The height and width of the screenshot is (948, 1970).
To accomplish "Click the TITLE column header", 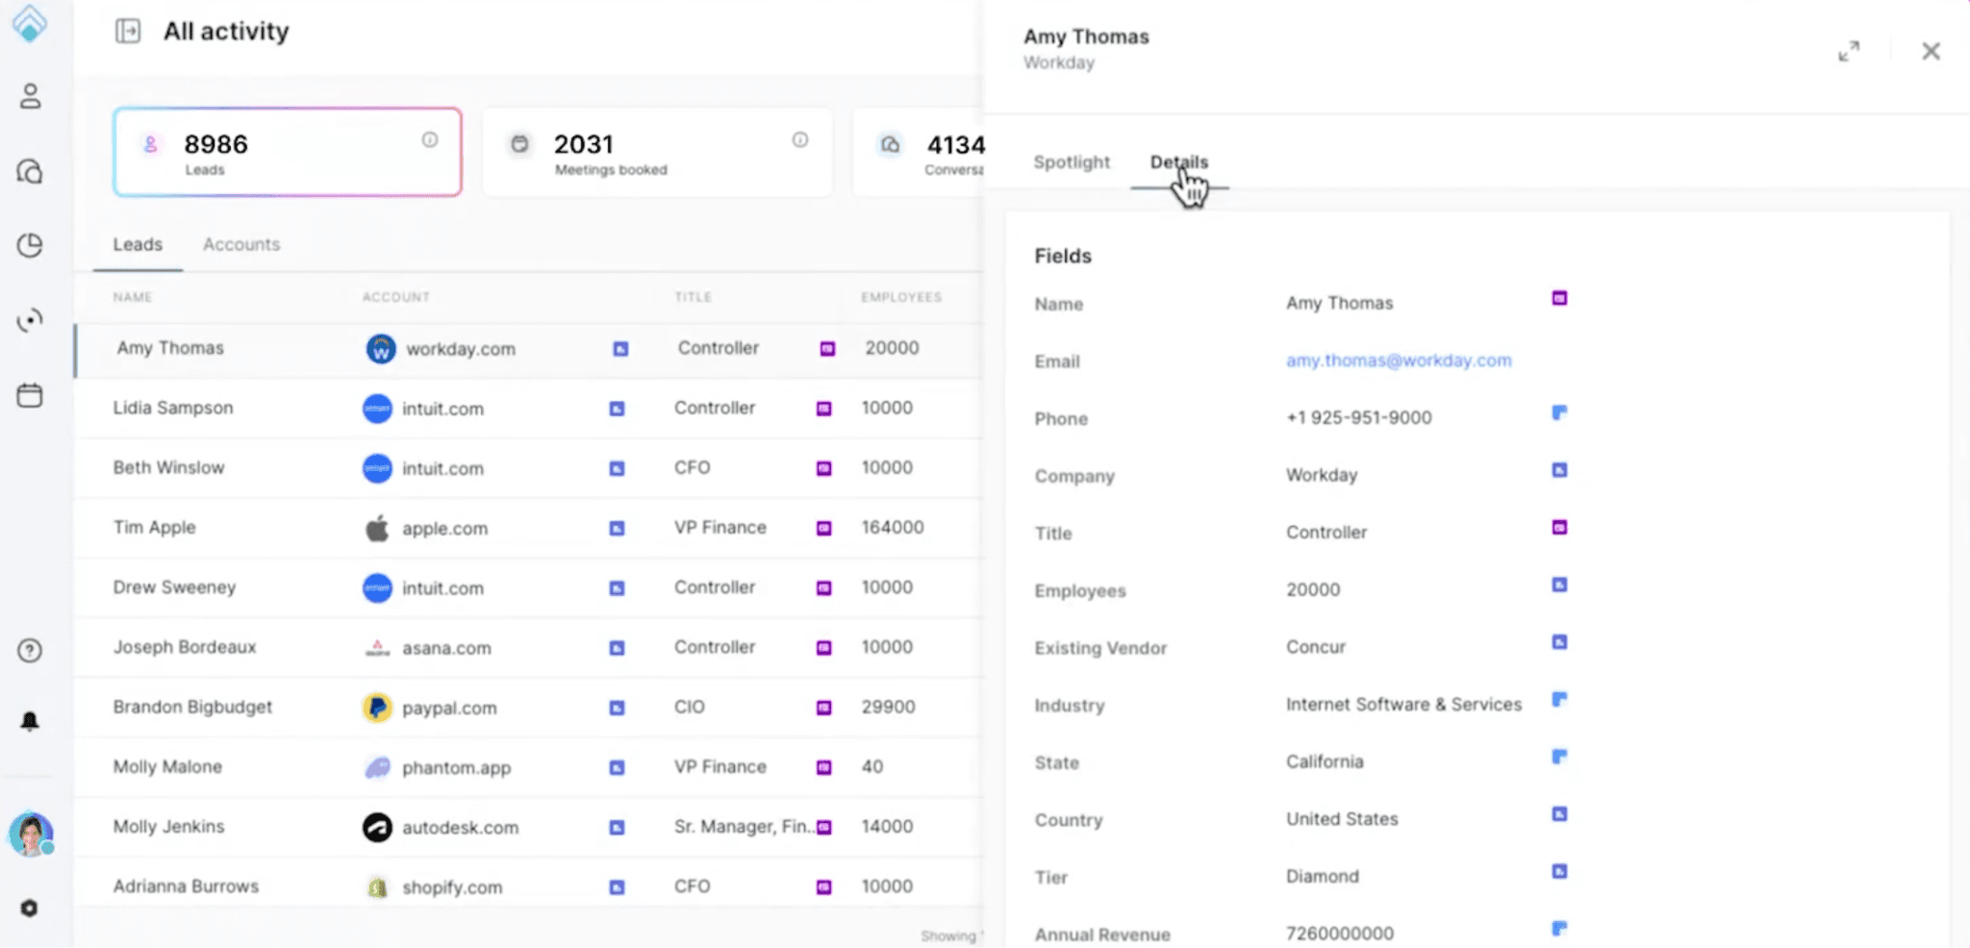I will [693, 297].
